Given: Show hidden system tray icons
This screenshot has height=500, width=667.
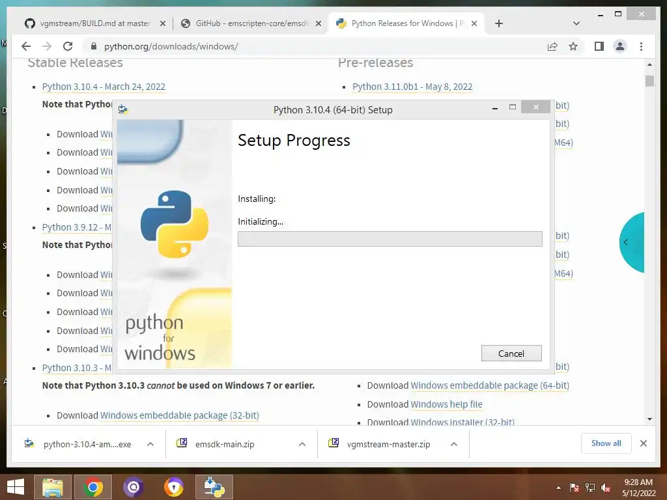Looking at the screenshot, I should point(558,488).
